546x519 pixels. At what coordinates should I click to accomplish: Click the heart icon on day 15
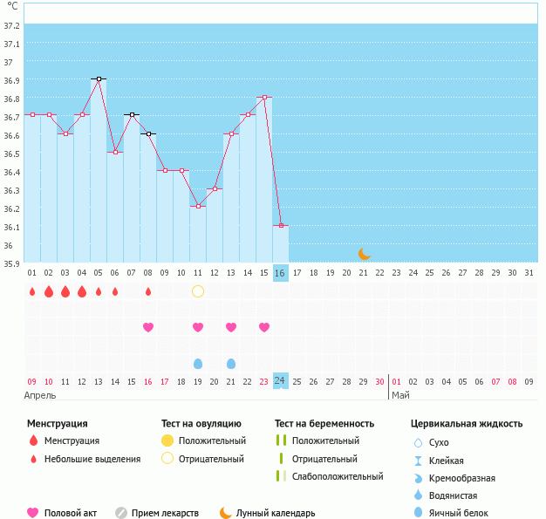click(x=264, y=327)
